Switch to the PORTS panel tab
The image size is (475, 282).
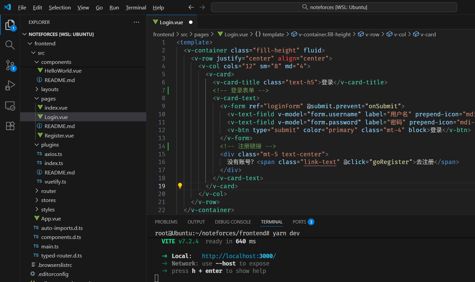click(299, 222)
